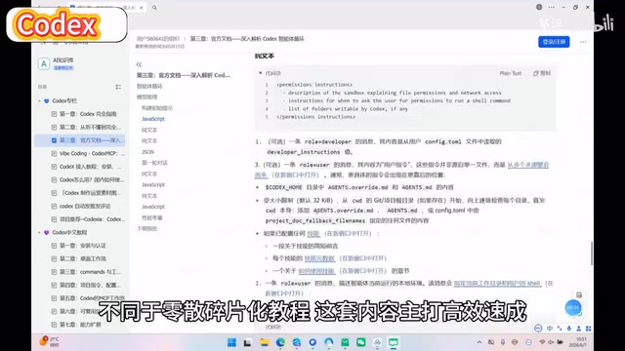Open 第七章: 能力扩展

[x=76, y=325]
